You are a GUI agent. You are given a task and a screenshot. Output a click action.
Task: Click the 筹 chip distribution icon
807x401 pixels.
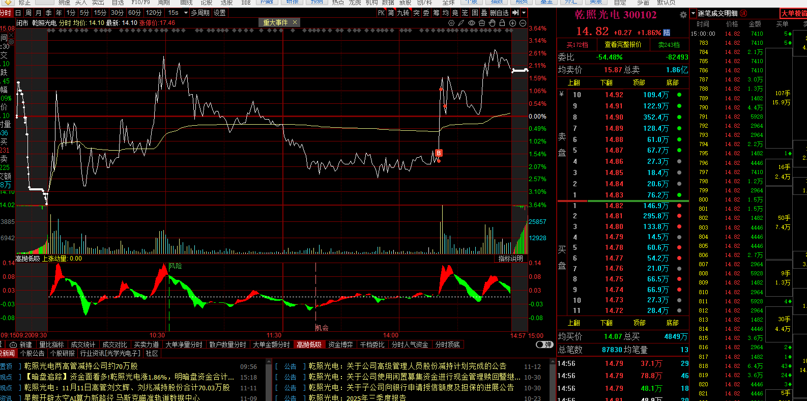[x=436, y=13]
